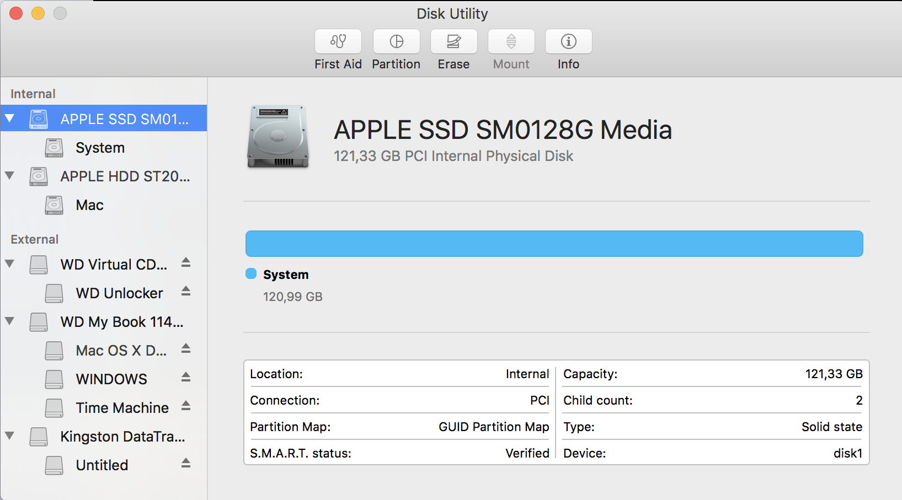Click the Mount toolbar icon
Image resolution: width=902 pixels, height=500 pixels.
click(511, 49)
